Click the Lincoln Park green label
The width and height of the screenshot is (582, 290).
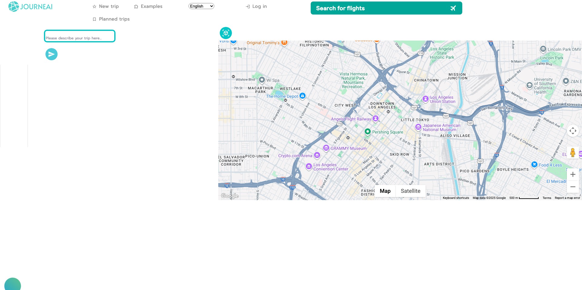pos(552,58)
